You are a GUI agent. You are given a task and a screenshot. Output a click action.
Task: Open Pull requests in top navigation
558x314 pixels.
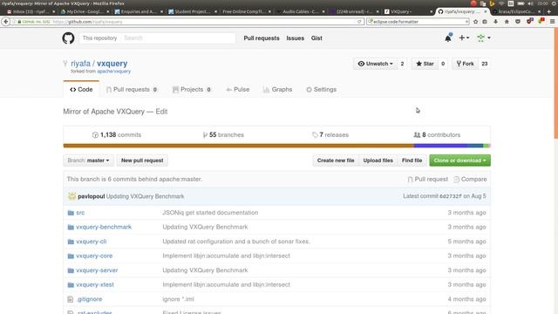(262, 38)
